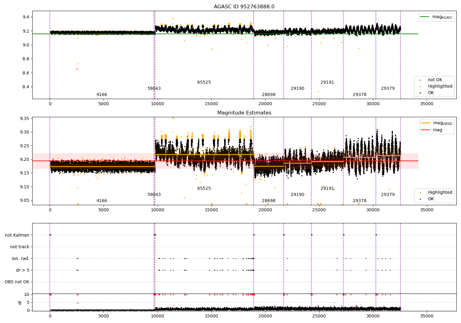Click obsid label 29378 in the top plot

coord(360,95)
